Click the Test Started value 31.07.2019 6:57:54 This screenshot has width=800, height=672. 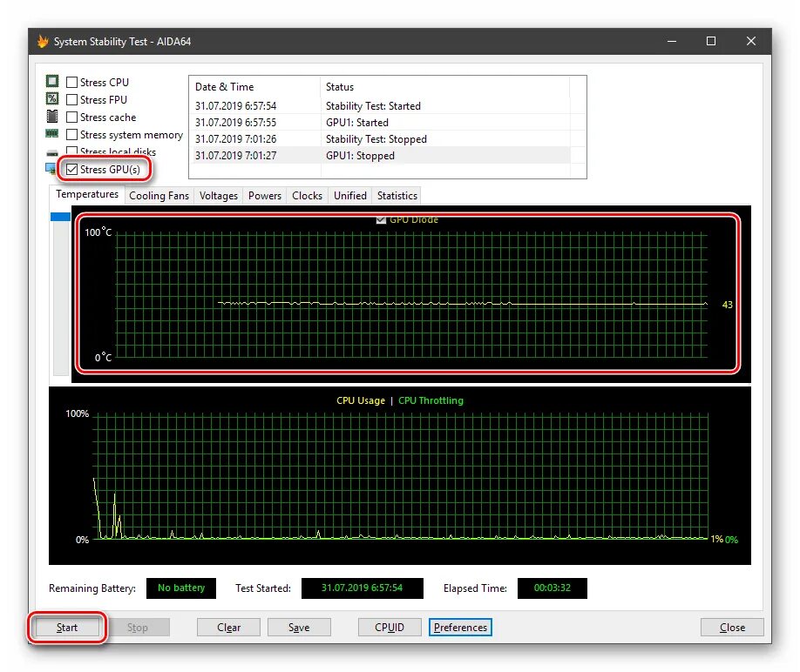click(x=363, y=588)
